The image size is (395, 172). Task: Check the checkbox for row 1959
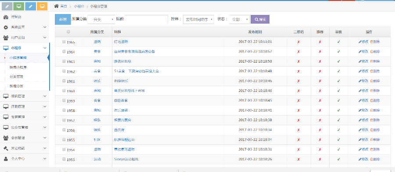[x=64, y=100]
